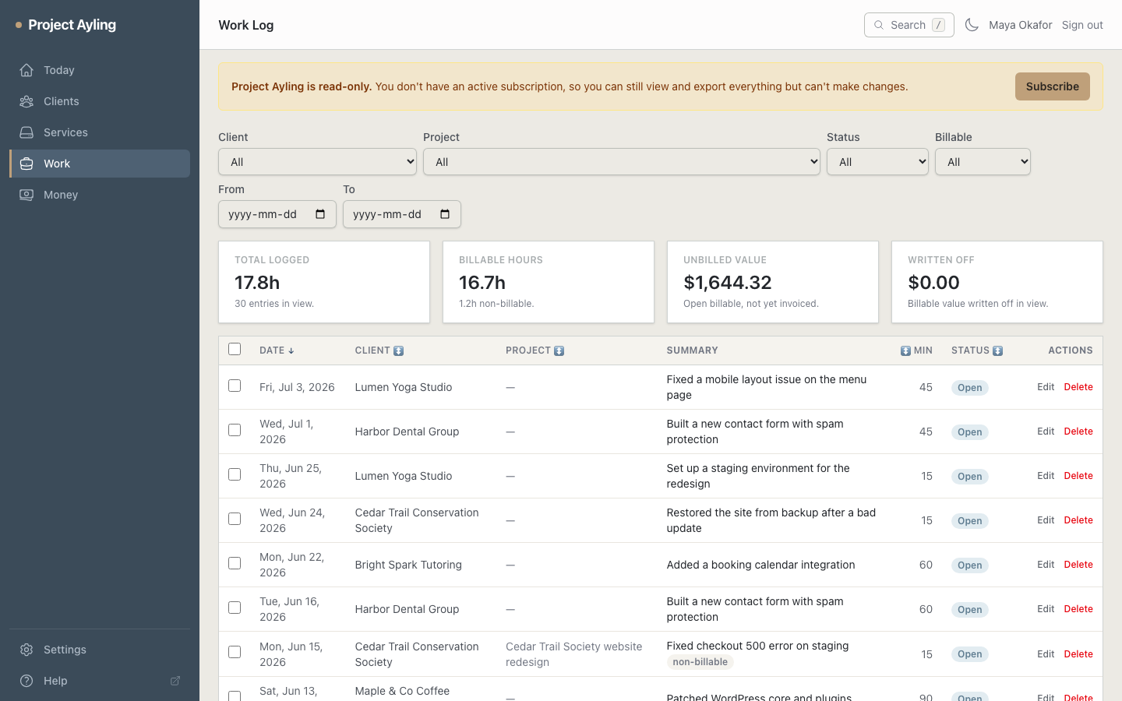The height and width of the screenshot is (701, 1122).
Task: Click the Written Off $0.00 card
Action: [x=997, y=282]
